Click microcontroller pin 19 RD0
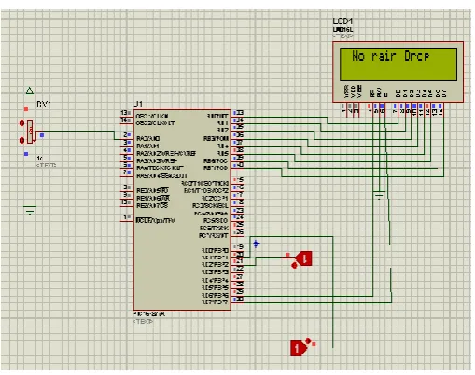The image size is (475, 375). click(x=237, y=251)
